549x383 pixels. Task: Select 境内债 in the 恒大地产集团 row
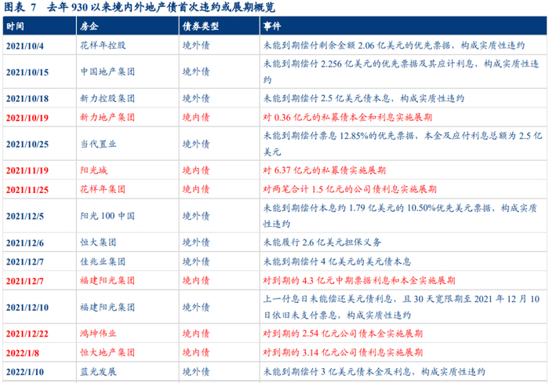[x=196, y=352]
